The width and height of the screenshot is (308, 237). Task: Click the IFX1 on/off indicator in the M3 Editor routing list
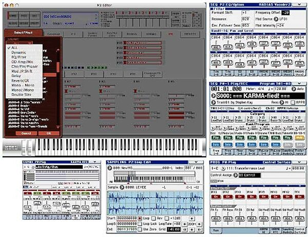tap(125, 43)
